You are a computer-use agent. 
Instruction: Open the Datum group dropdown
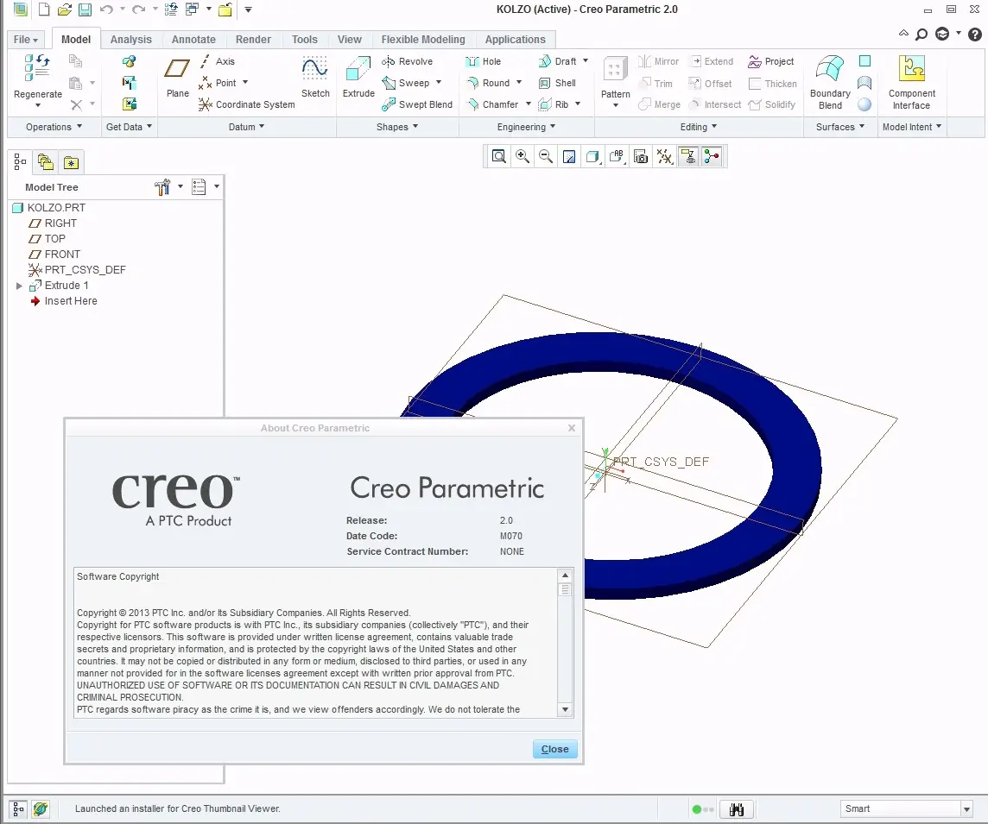[246, 127]
